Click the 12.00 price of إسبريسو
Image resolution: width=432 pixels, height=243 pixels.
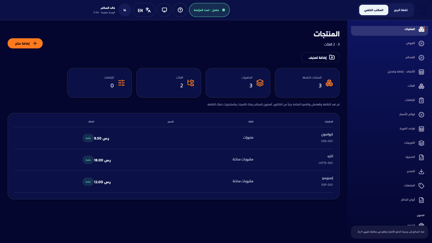click(x=102, y=182)
